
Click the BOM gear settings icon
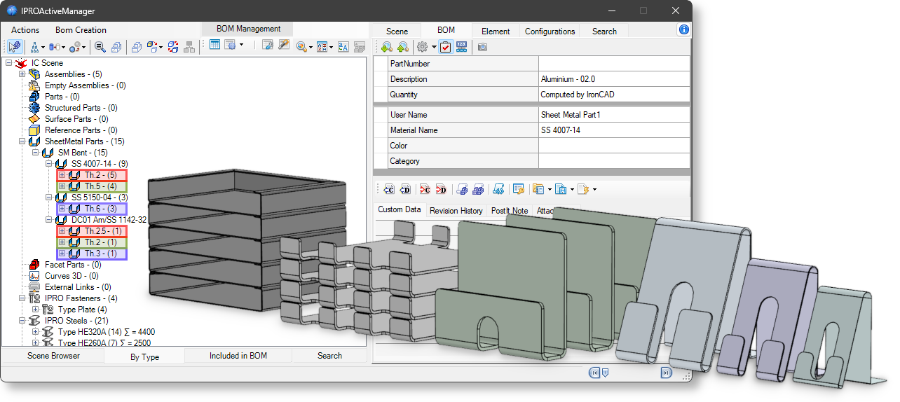[422, 47]
